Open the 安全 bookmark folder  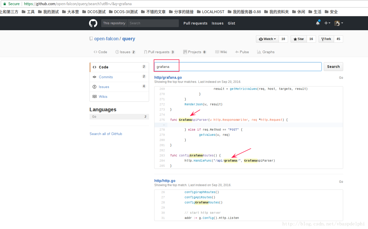tap(331, 12)
